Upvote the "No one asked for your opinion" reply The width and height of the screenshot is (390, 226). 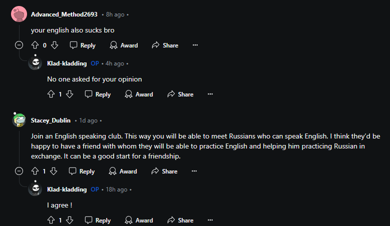(51, 94)
